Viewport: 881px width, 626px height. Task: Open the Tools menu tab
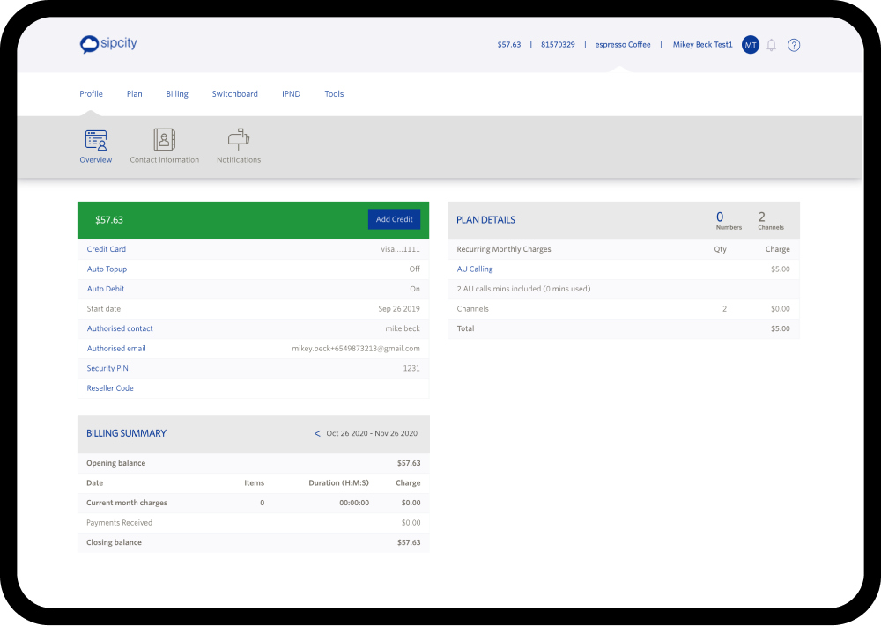point(334,94)
